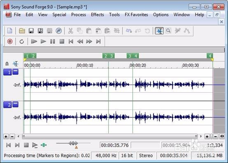Image resolution: width=228 pixels, height=163 pixels.
Task: Zoom out time with bottom-right minus button
Action: [216, 136]
